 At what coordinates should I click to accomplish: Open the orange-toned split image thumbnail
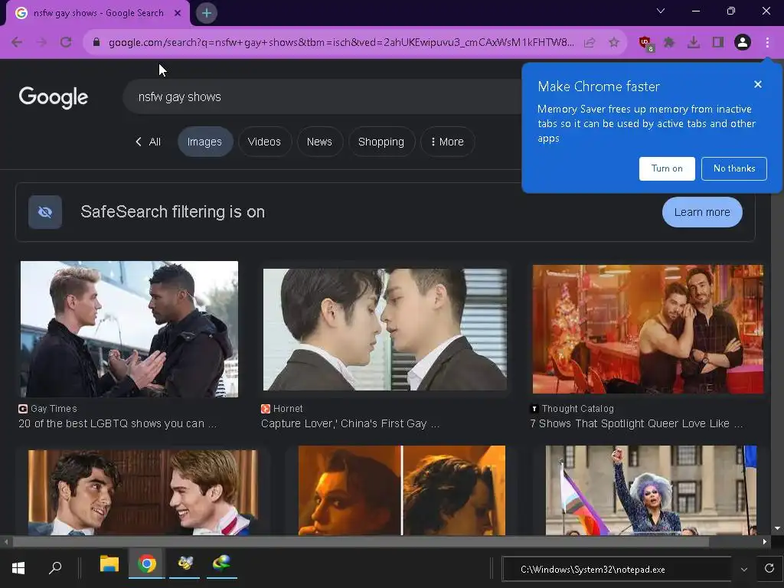[401, 491]
